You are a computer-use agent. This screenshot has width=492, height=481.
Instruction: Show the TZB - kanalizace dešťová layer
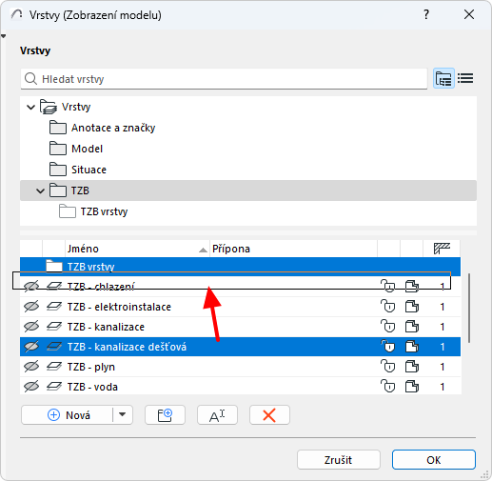[x=31, y=347]
